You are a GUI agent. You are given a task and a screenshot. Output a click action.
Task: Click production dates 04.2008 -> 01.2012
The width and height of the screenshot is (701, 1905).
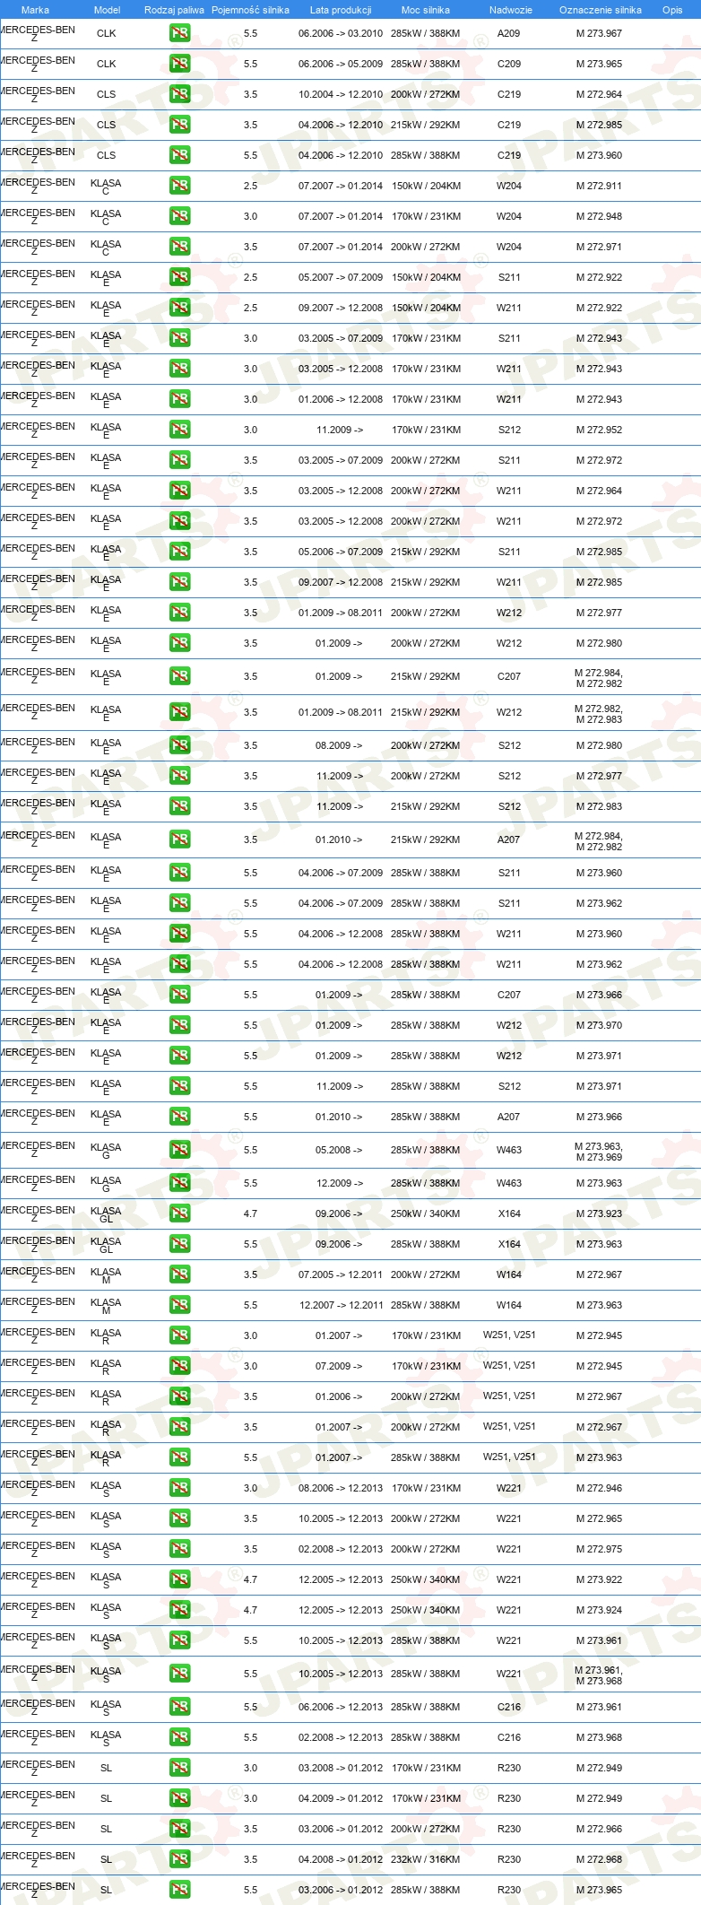point(341,1859)
